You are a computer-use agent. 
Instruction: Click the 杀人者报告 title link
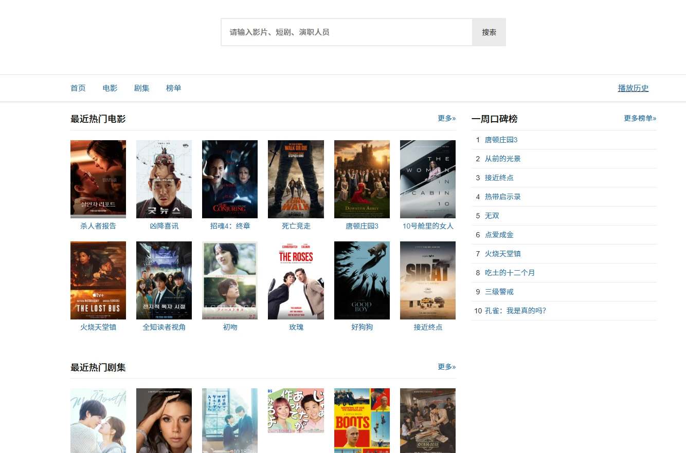coord(98,226)
